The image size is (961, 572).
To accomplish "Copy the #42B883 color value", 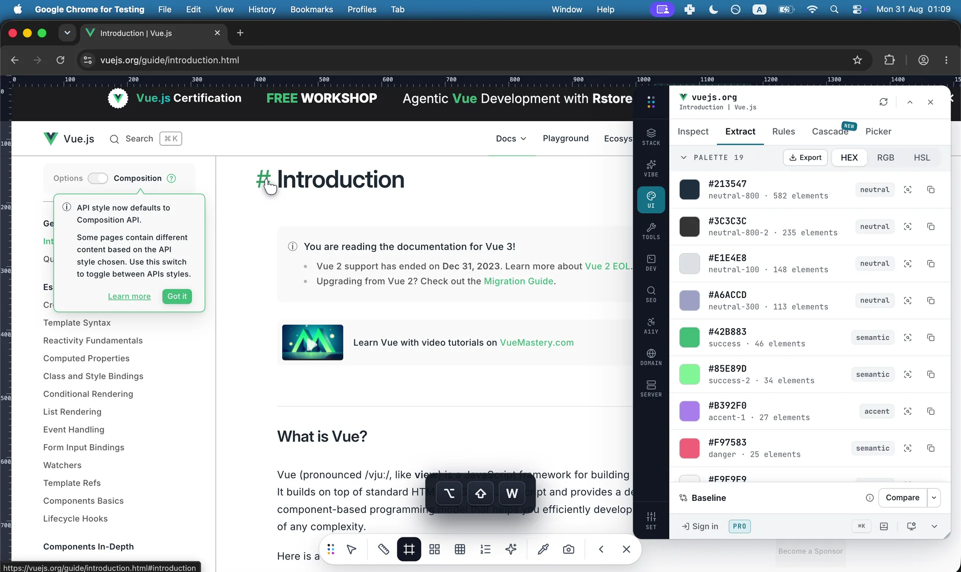I will pyautogui.click(x=930, y=338).
